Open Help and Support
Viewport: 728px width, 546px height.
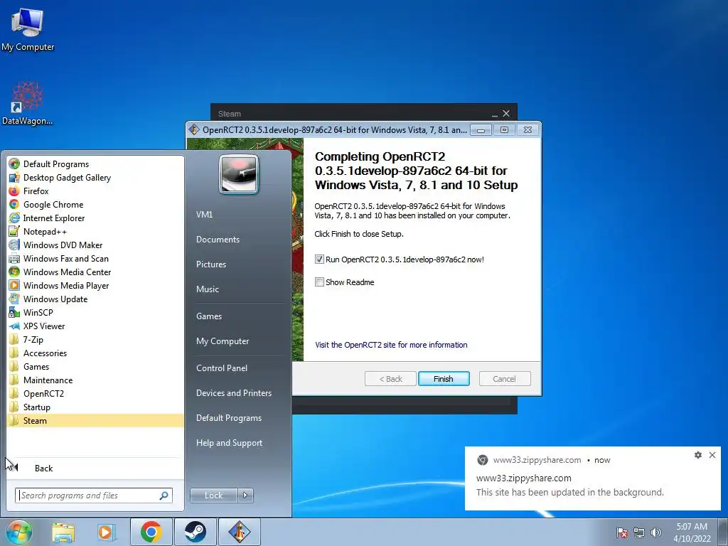pyautogui.click(x=229, y=443)
